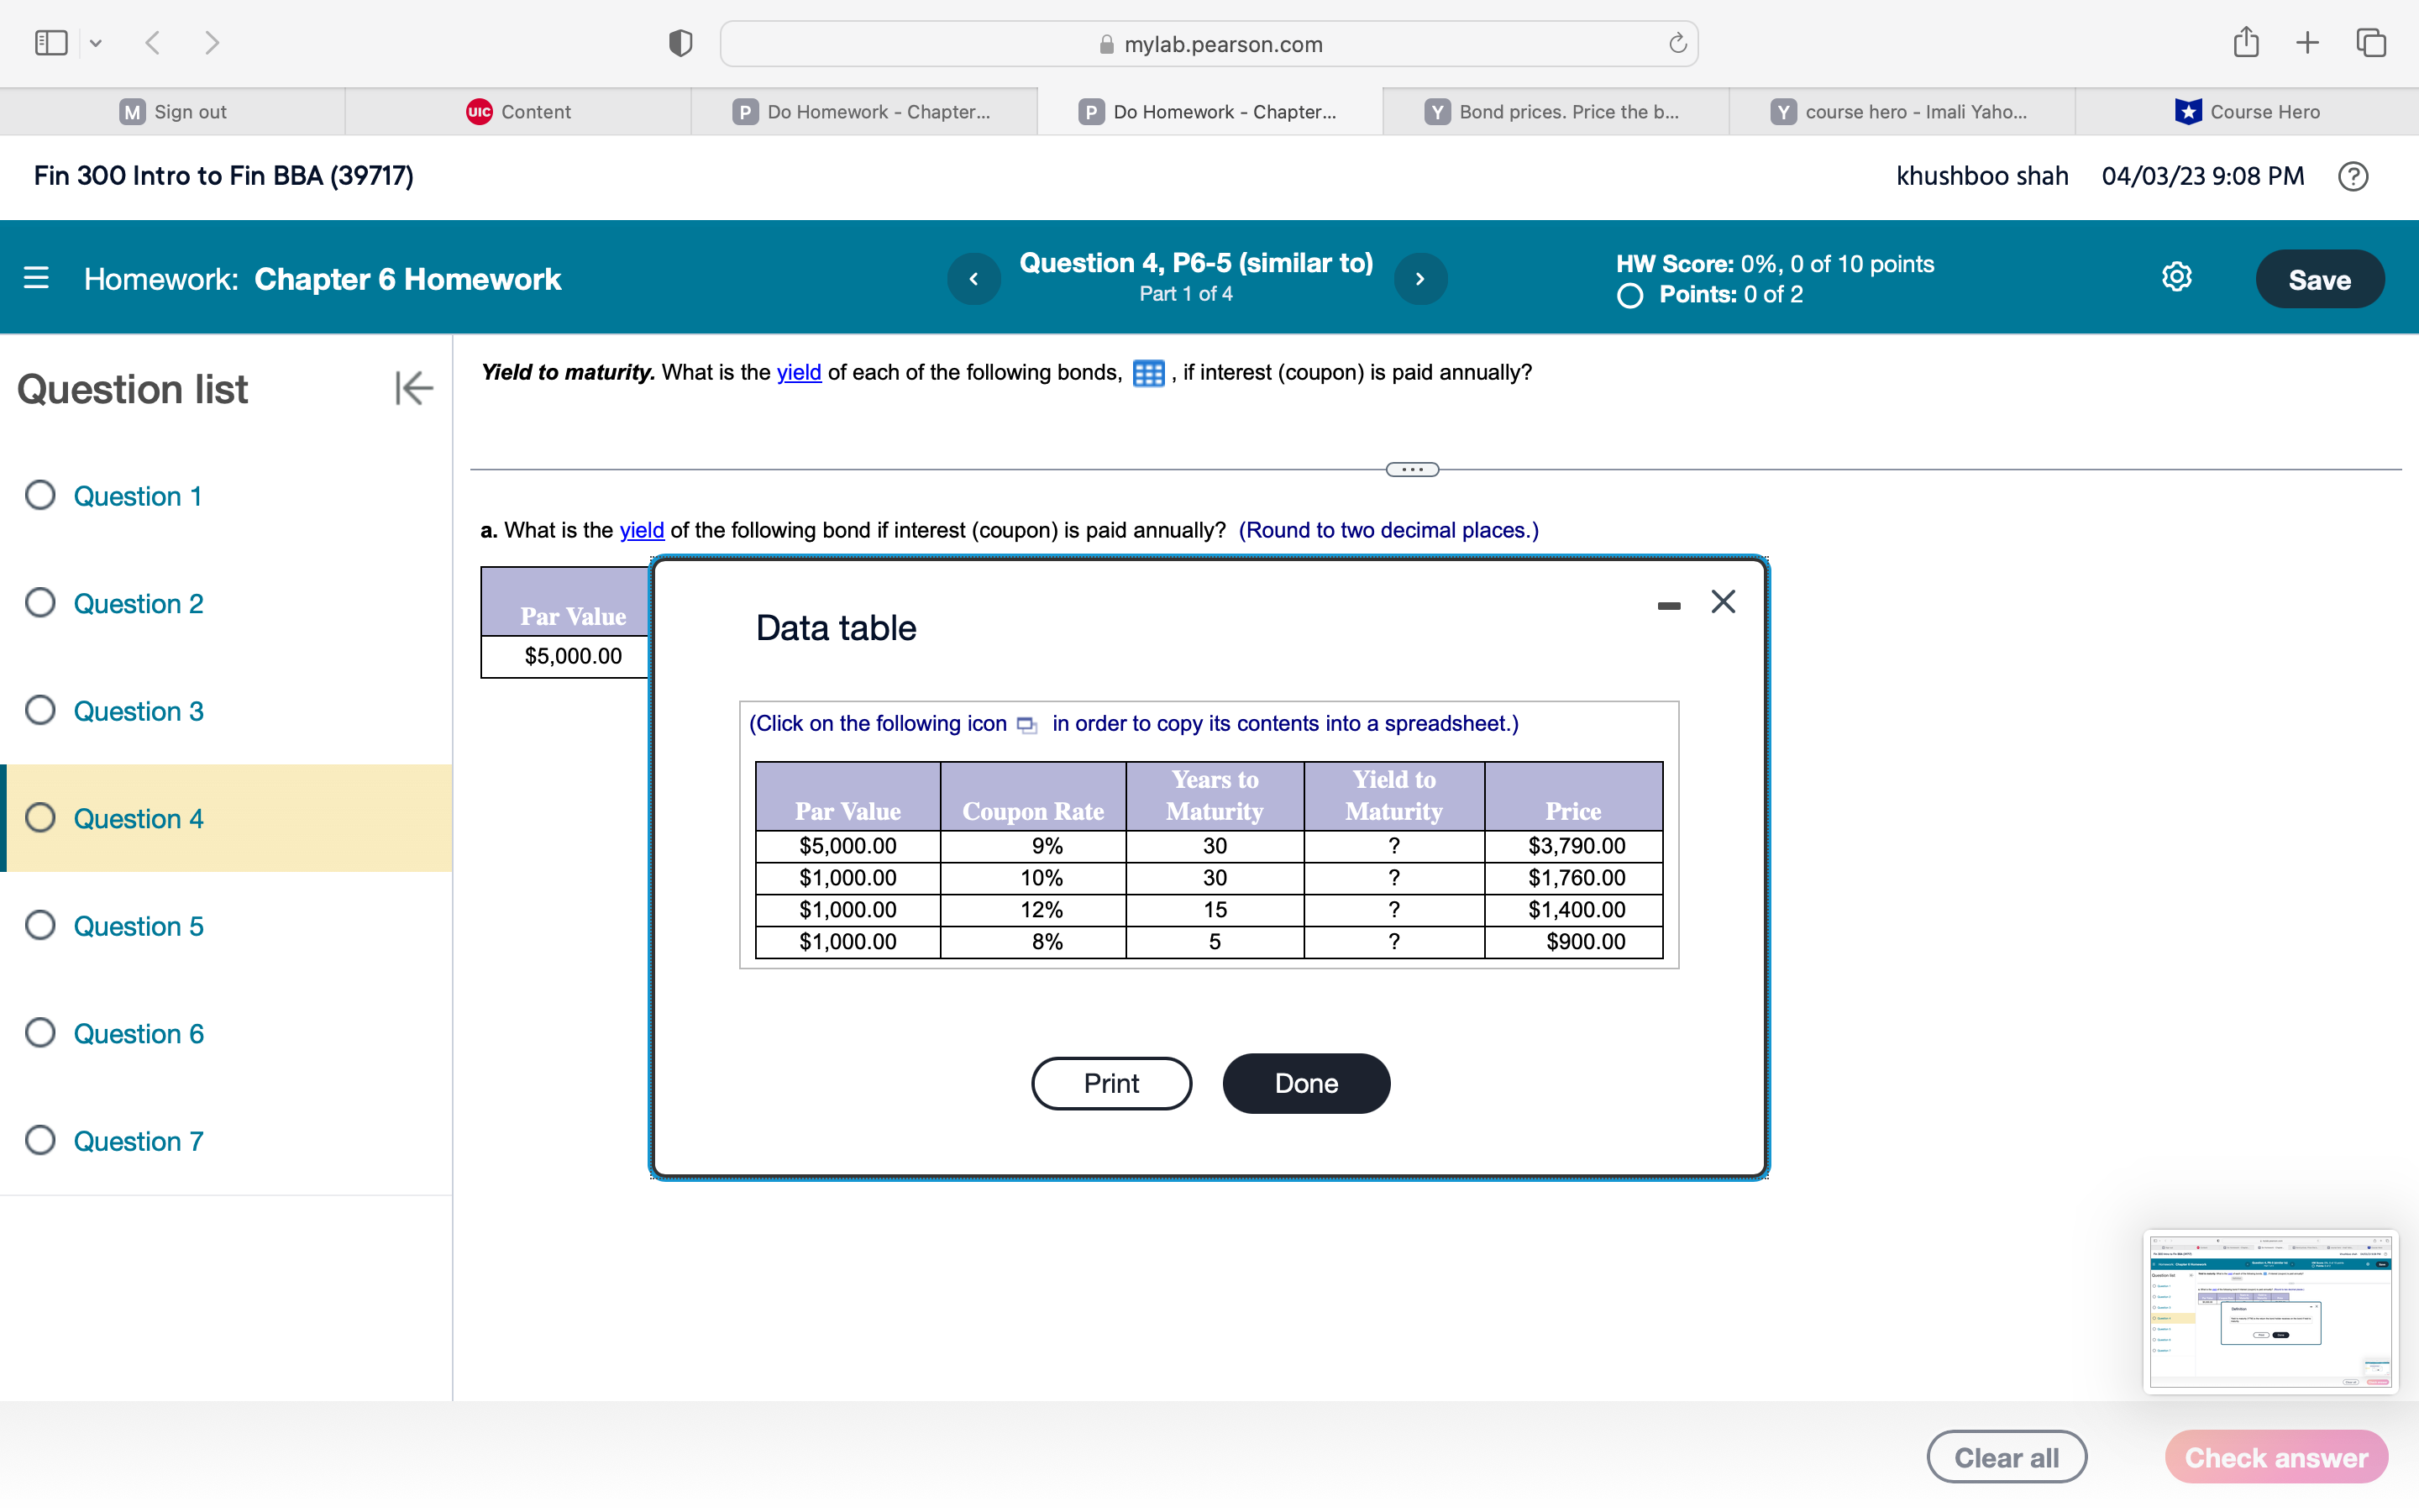The height and width of the screenshot is (1512, 2419).
Task: Reload the page in the address bar
Action: (x=1677, y=44)
